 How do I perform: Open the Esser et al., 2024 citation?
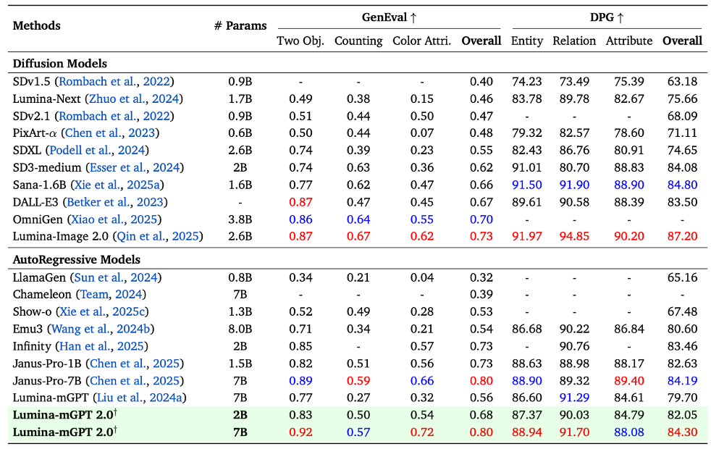pyautogui.click(x=135, y=167)
